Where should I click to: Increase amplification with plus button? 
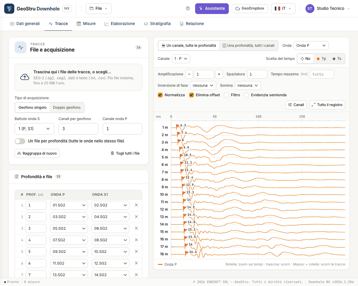point(219,74)
